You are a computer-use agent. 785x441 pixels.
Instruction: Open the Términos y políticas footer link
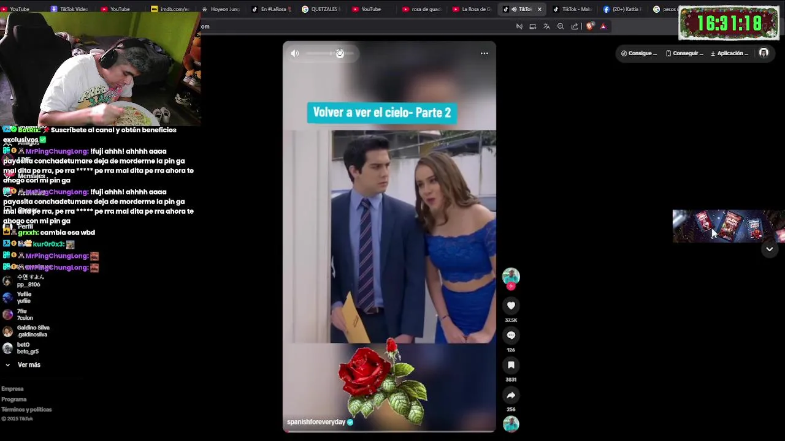coord(26,410)
